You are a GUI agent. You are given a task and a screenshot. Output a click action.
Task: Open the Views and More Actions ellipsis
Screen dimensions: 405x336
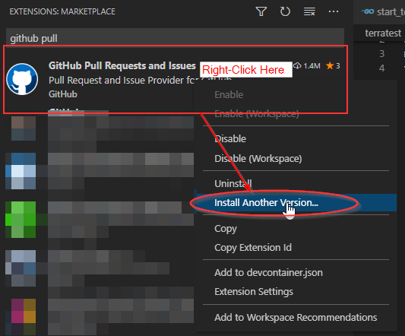click(334, 11)
